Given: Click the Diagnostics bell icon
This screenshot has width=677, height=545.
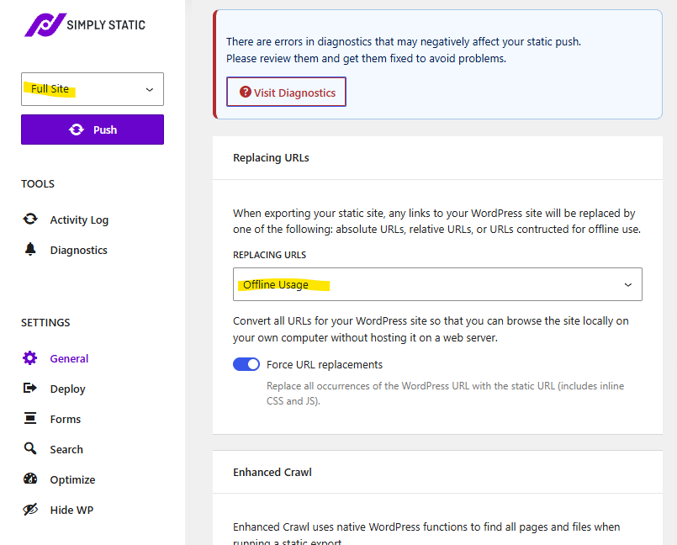Looking at the screenshot, I should tap(30, 249).
